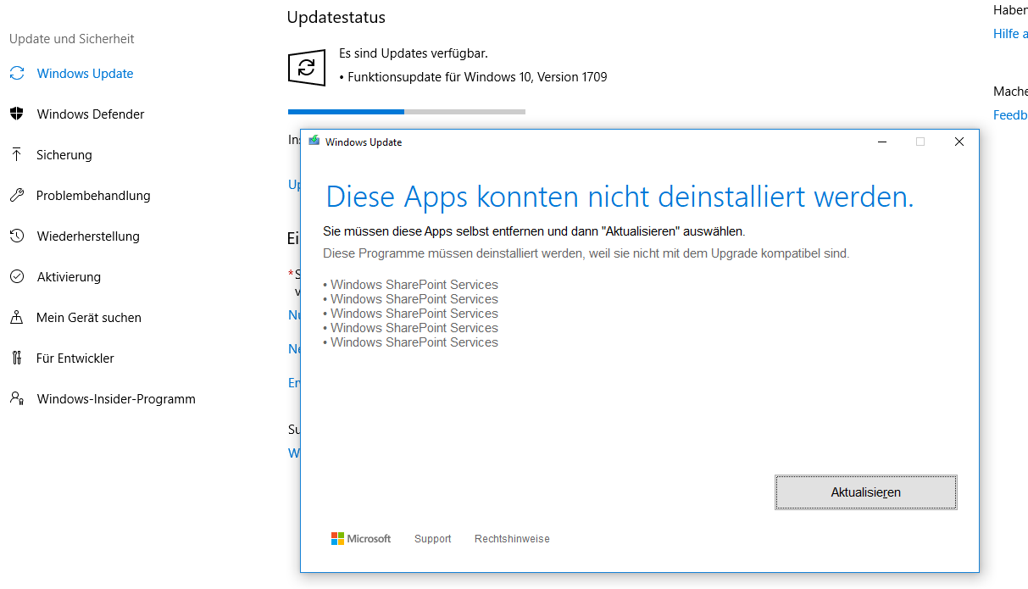Open Windows-Insider-Programm page

(x=116, y=399)
